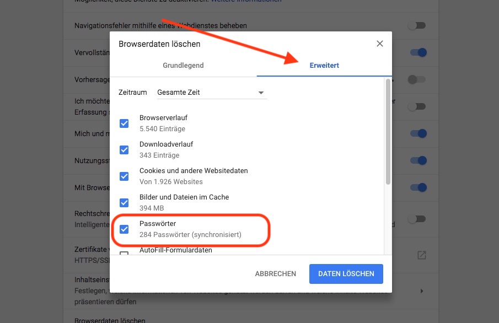499x323 pixels.
Task: Uncheck the Browserverlauf checkbox
Action: point(124,123)
